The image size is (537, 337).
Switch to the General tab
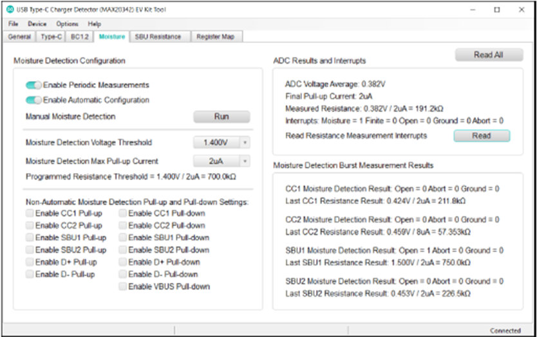19,37
